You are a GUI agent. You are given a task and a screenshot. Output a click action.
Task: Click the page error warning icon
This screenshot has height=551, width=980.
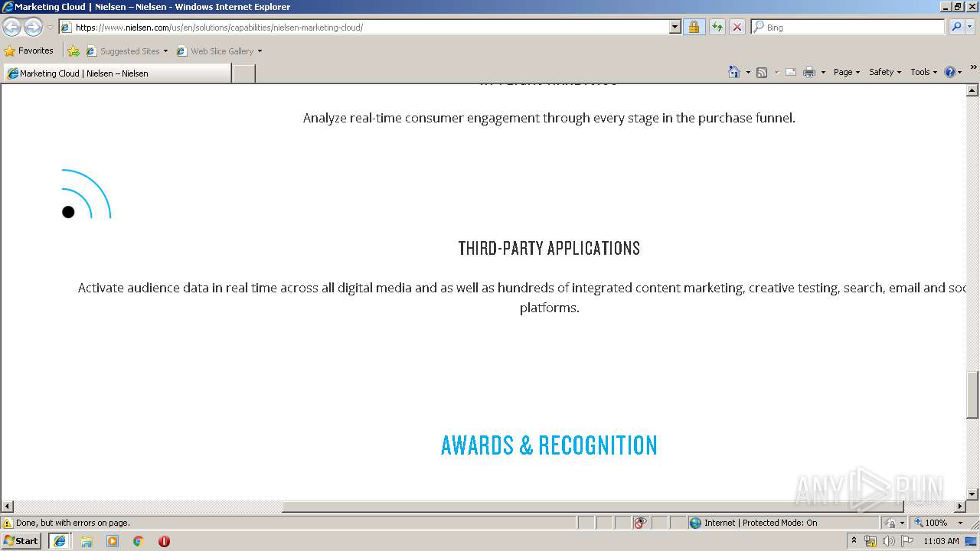click(8, 523)
